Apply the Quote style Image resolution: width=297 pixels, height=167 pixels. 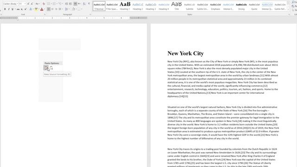click(254, 6)
